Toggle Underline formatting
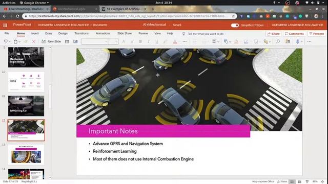The width and height of the screenshot is (328, 184). coord(157,41)
